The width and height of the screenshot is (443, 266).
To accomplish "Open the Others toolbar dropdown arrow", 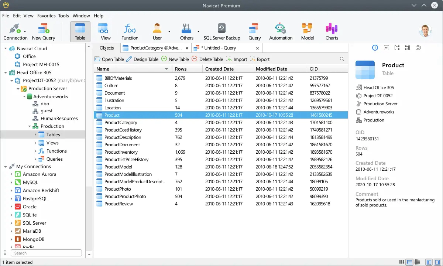I will point(198,32).
